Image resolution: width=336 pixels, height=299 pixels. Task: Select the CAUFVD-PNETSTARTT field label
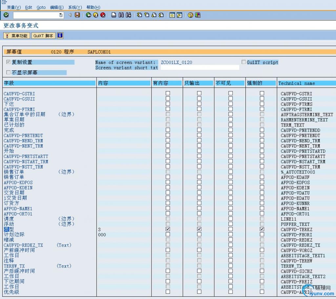(x=26, y=156)
